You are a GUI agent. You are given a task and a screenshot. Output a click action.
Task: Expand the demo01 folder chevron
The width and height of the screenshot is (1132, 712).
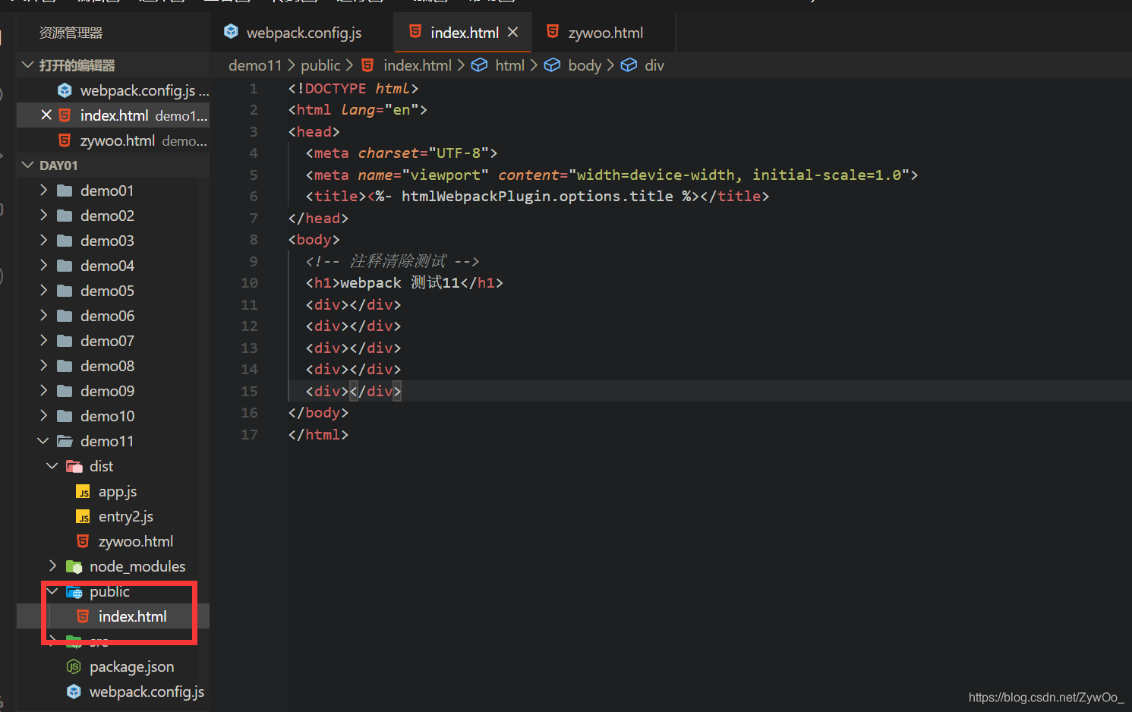(x=44, y=190)
